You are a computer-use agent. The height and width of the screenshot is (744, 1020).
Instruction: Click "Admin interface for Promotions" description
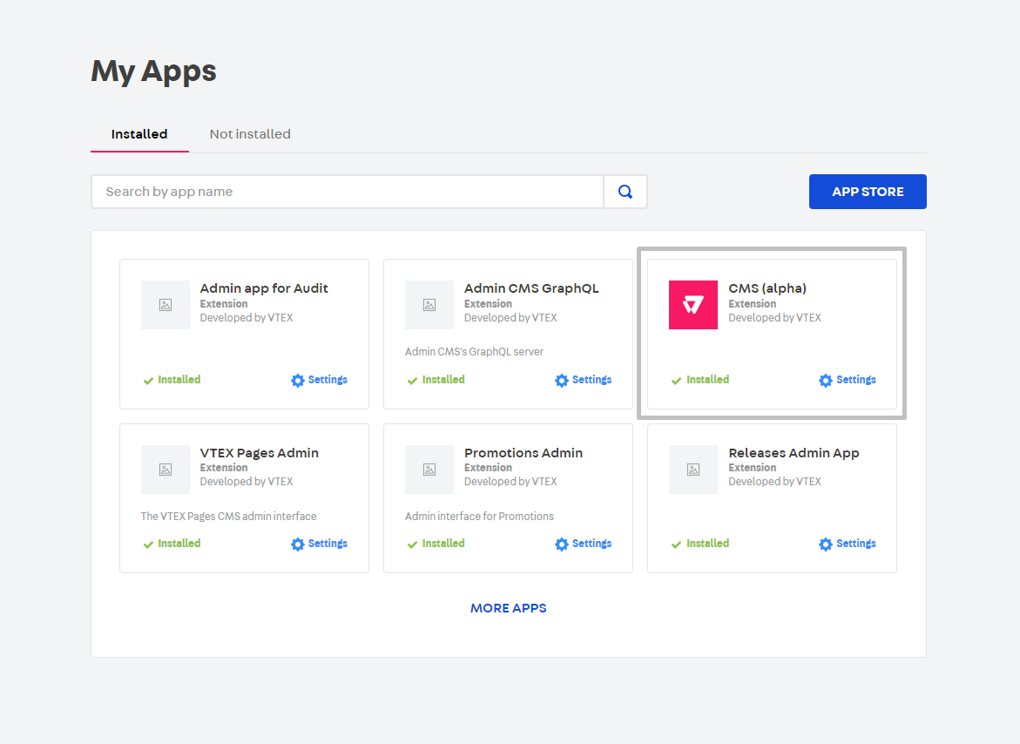(x=479, y=517)
